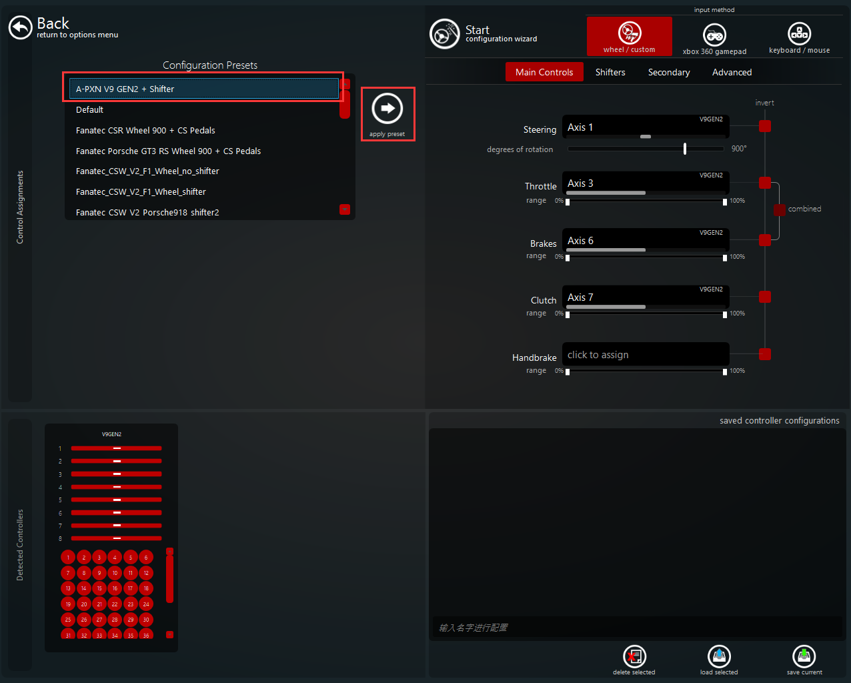Click the Control Assignments side label

[20, 207]
